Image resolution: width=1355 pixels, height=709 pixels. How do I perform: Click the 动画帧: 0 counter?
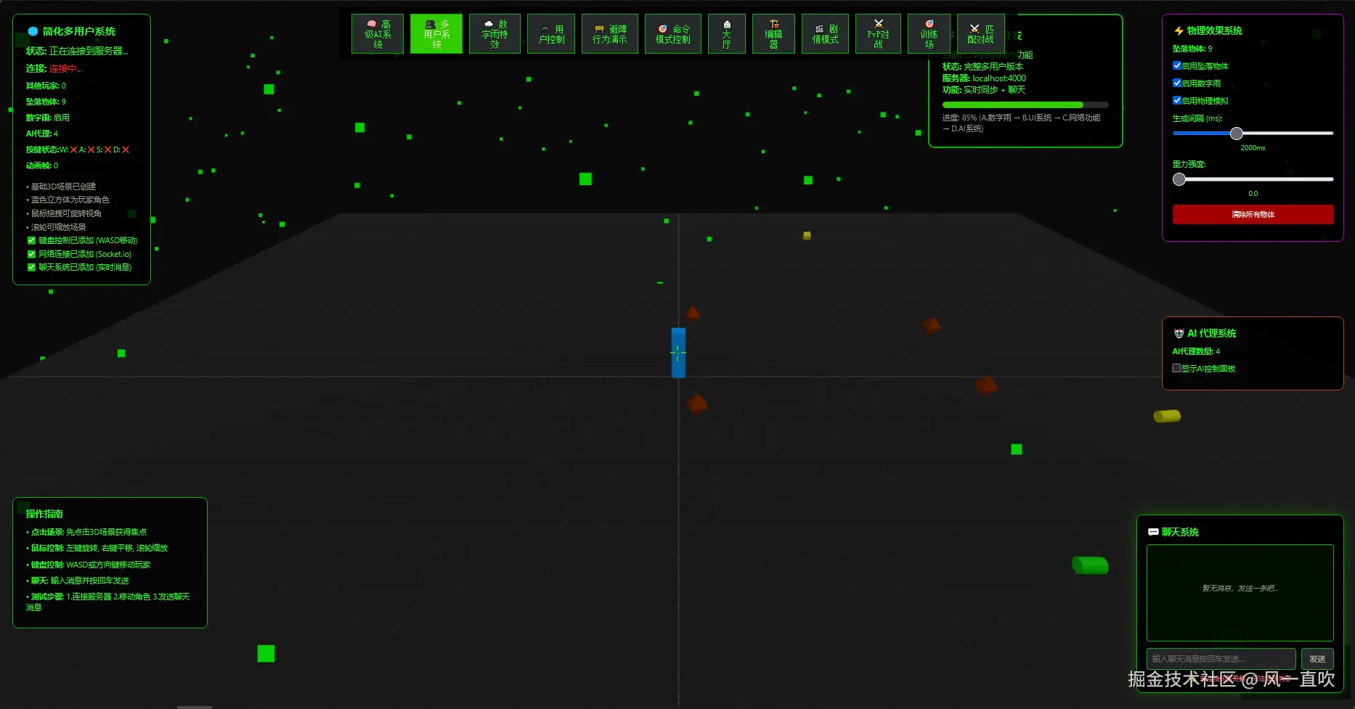42,165
